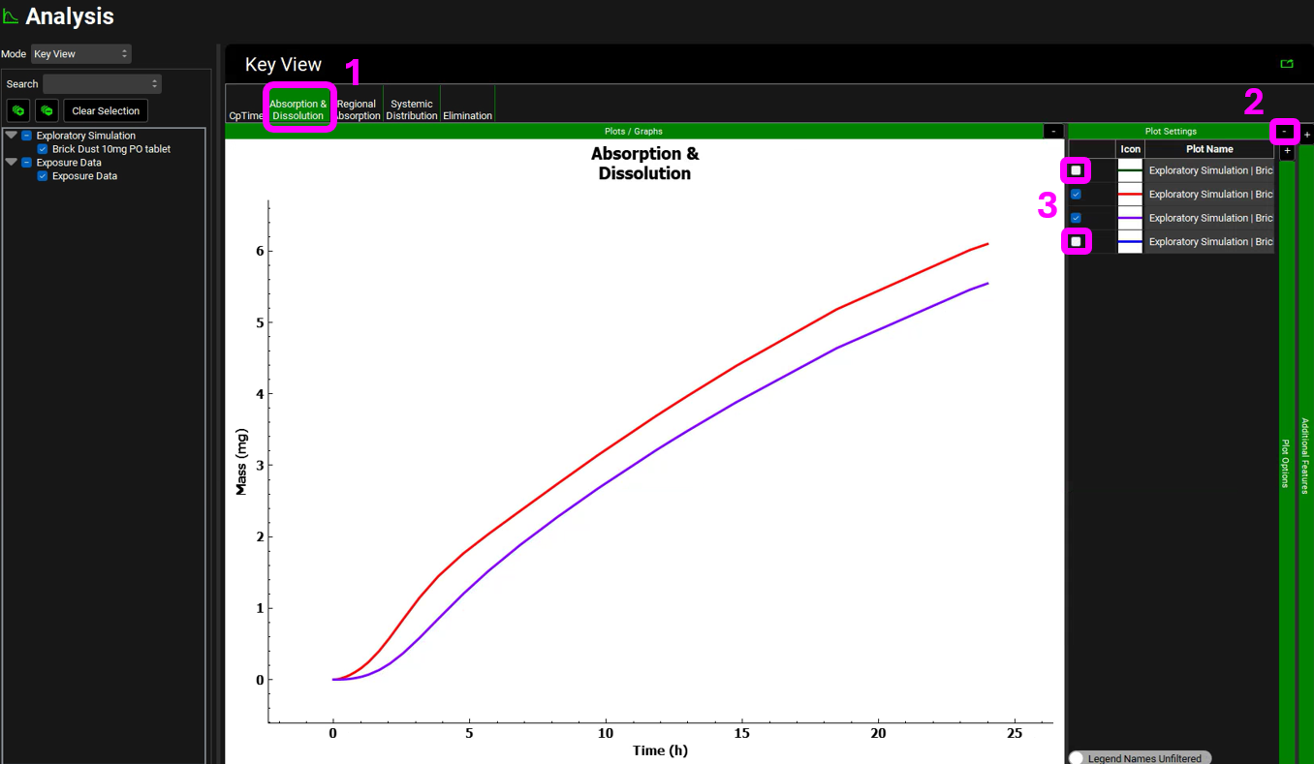Click the export icon beside Key View
The height and width of the screenshot is (764, 1314).
click(x=1287, y=64)
